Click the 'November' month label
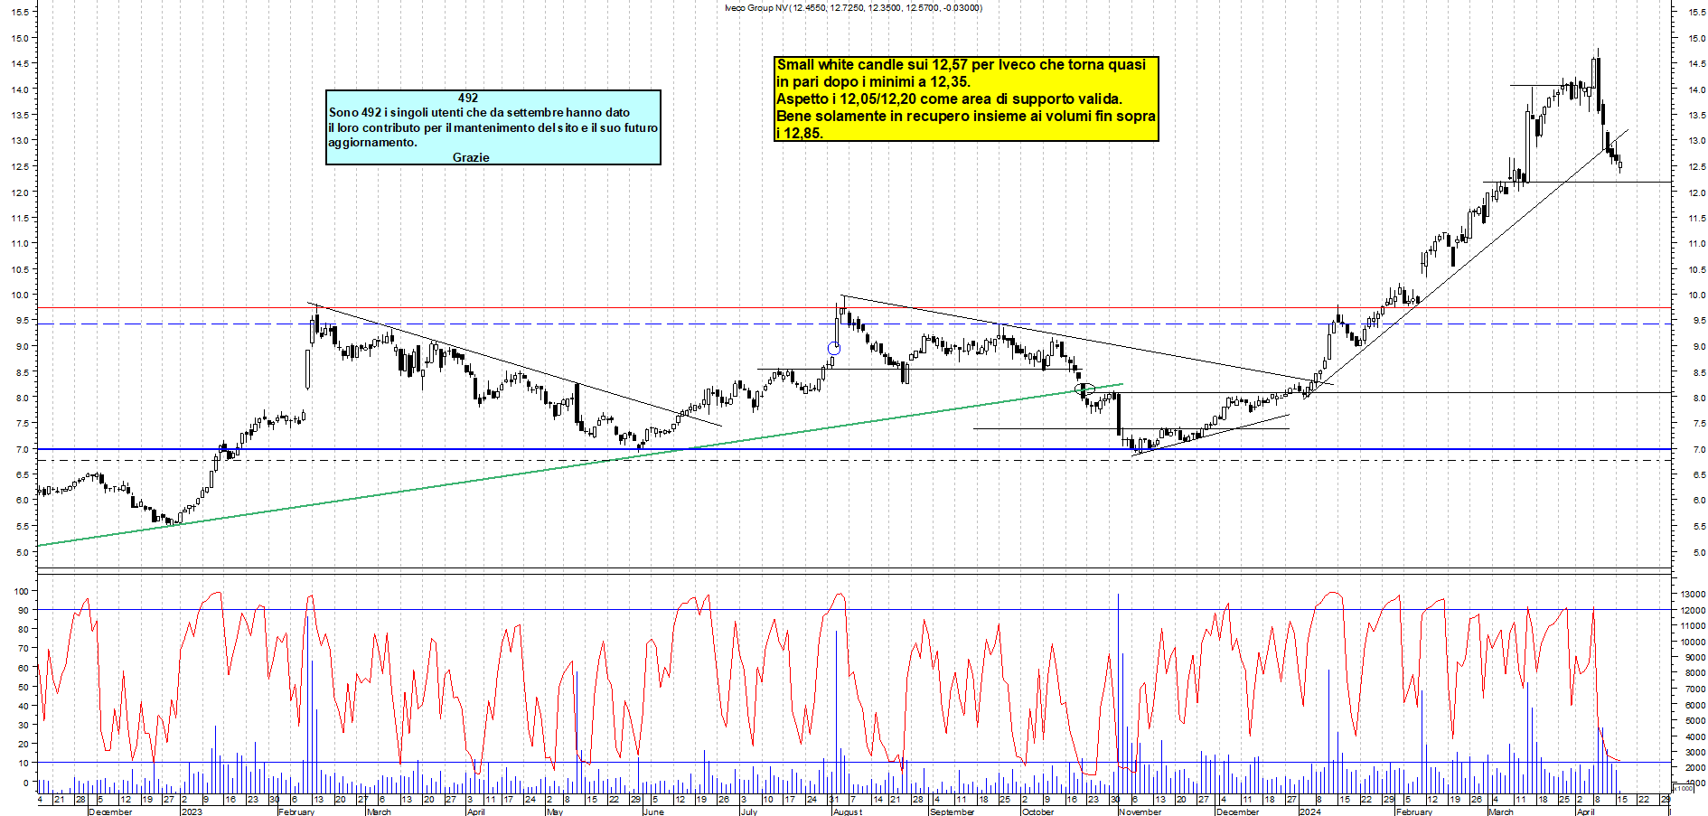 [x=1140, y=811]
